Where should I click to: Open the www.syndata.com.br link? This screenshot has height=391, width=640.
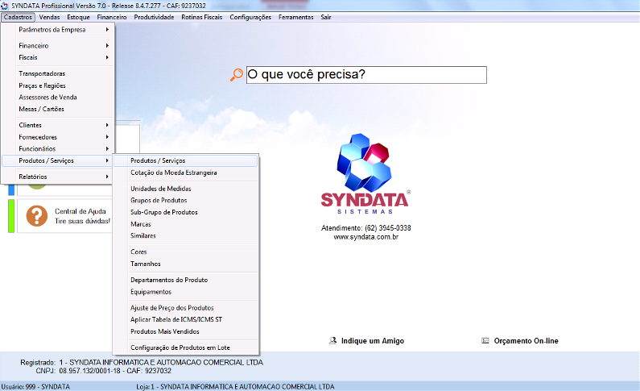tap(365, 237)
